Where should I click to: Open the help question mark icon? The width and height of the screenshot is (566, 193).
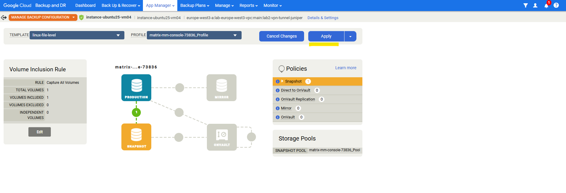pyautogui.click(x=556, y=5)
